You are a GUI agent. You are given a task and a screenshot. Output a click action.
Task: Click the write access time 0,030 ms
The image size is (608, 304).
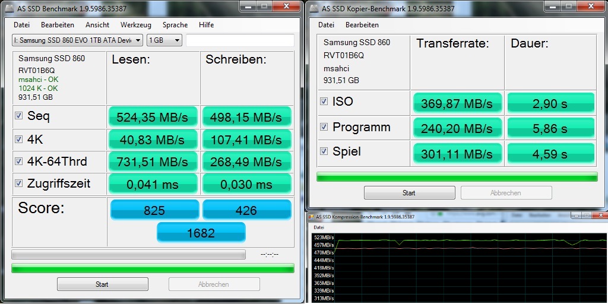click(246, 184)
